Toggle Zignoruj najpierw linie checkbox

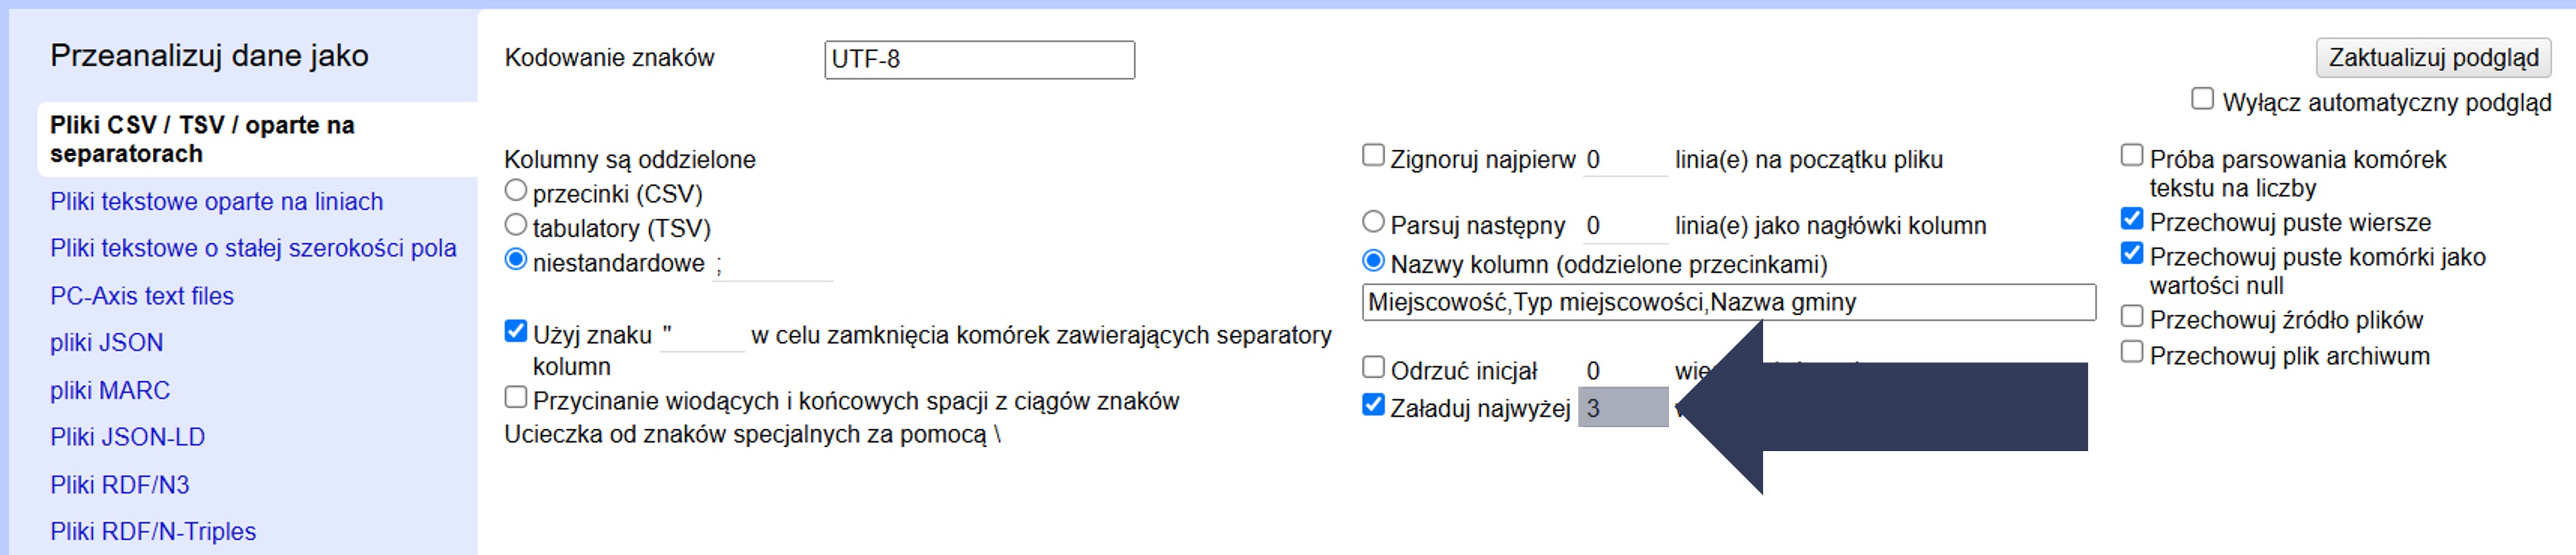(1374, 156)
